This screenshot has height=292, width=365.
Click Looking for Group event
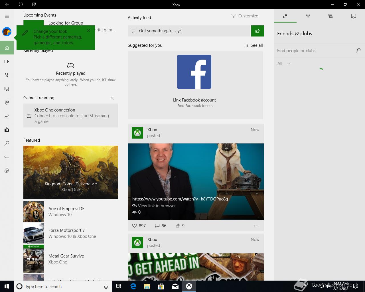(66, 23)
